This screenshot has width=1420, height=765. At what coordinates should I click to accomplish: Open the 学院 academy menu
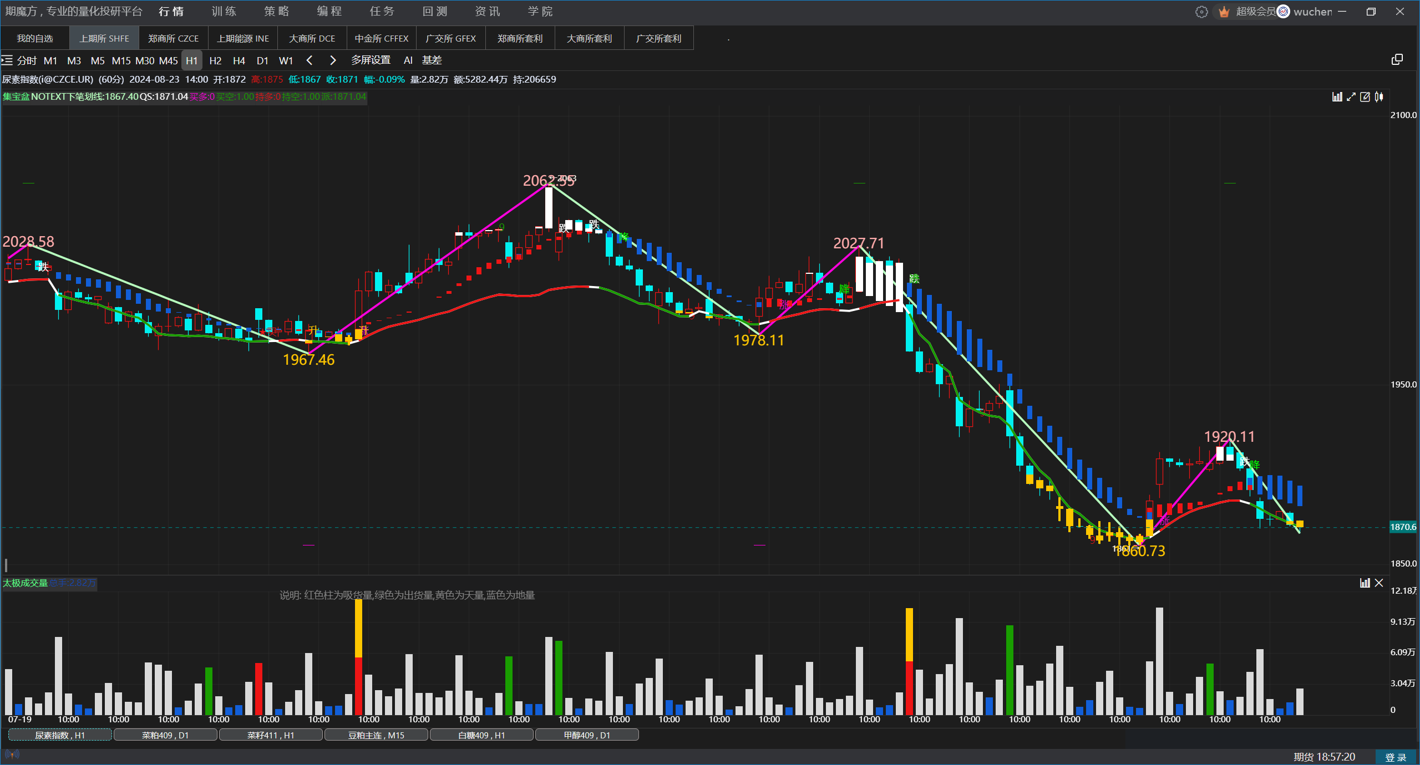point(540,11)
